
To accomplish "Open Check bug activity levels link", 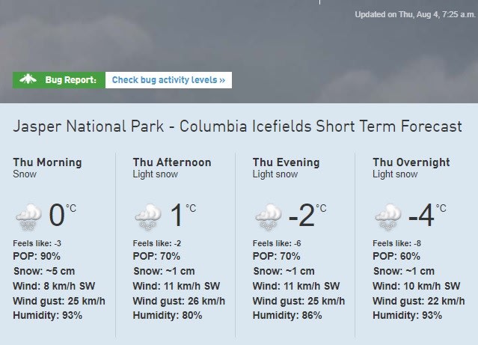I will 168,80.
